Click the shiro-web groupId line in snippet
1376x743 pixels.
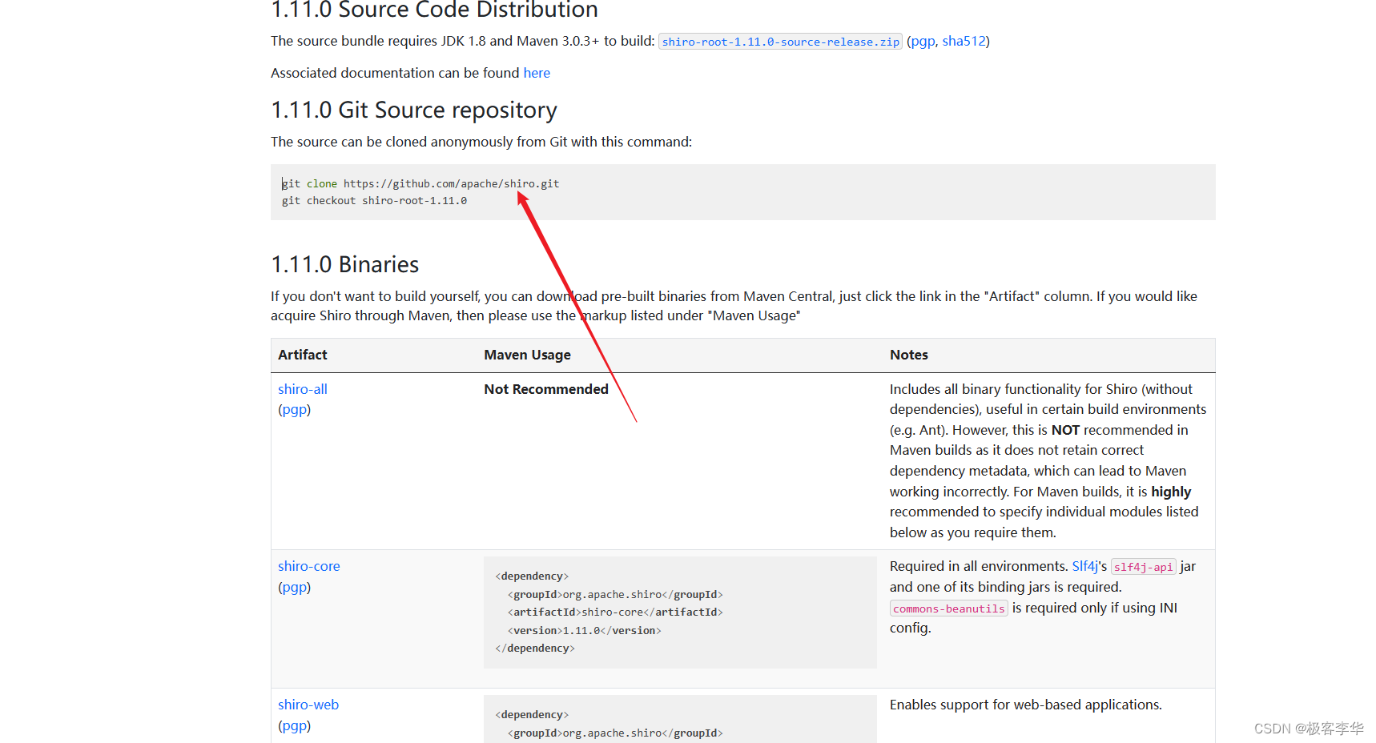615,733
